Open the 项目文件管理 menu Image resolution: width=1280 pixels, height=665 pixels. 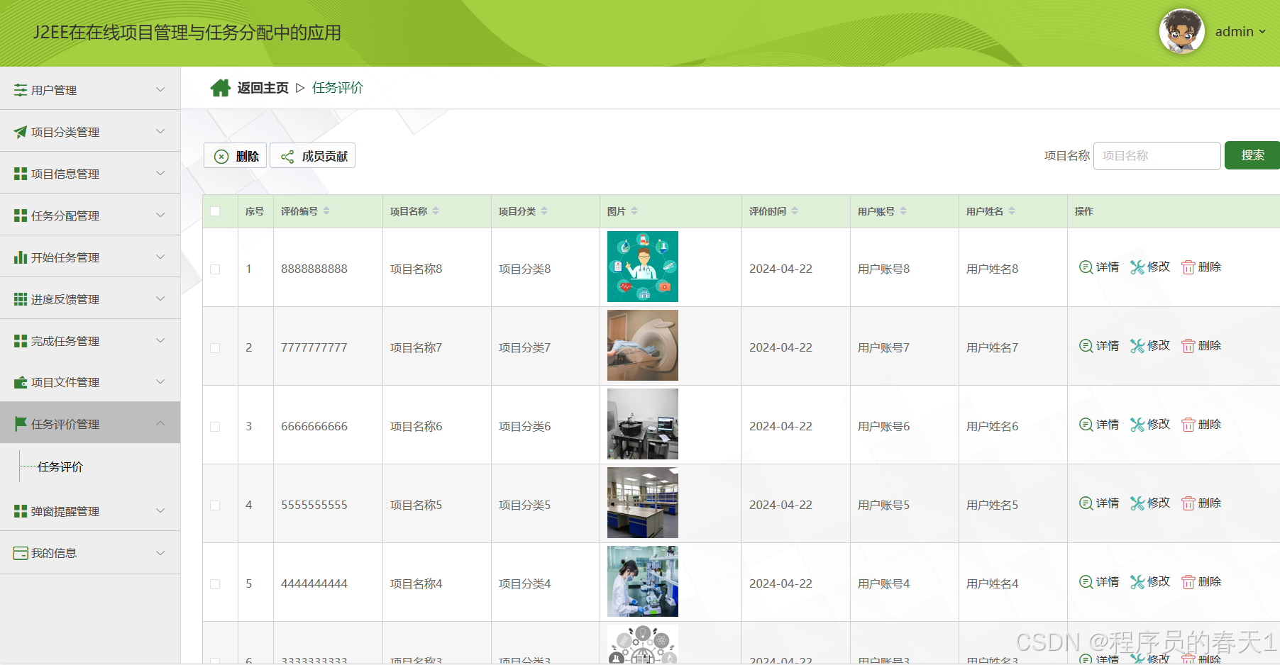click(x=90, y=382)
